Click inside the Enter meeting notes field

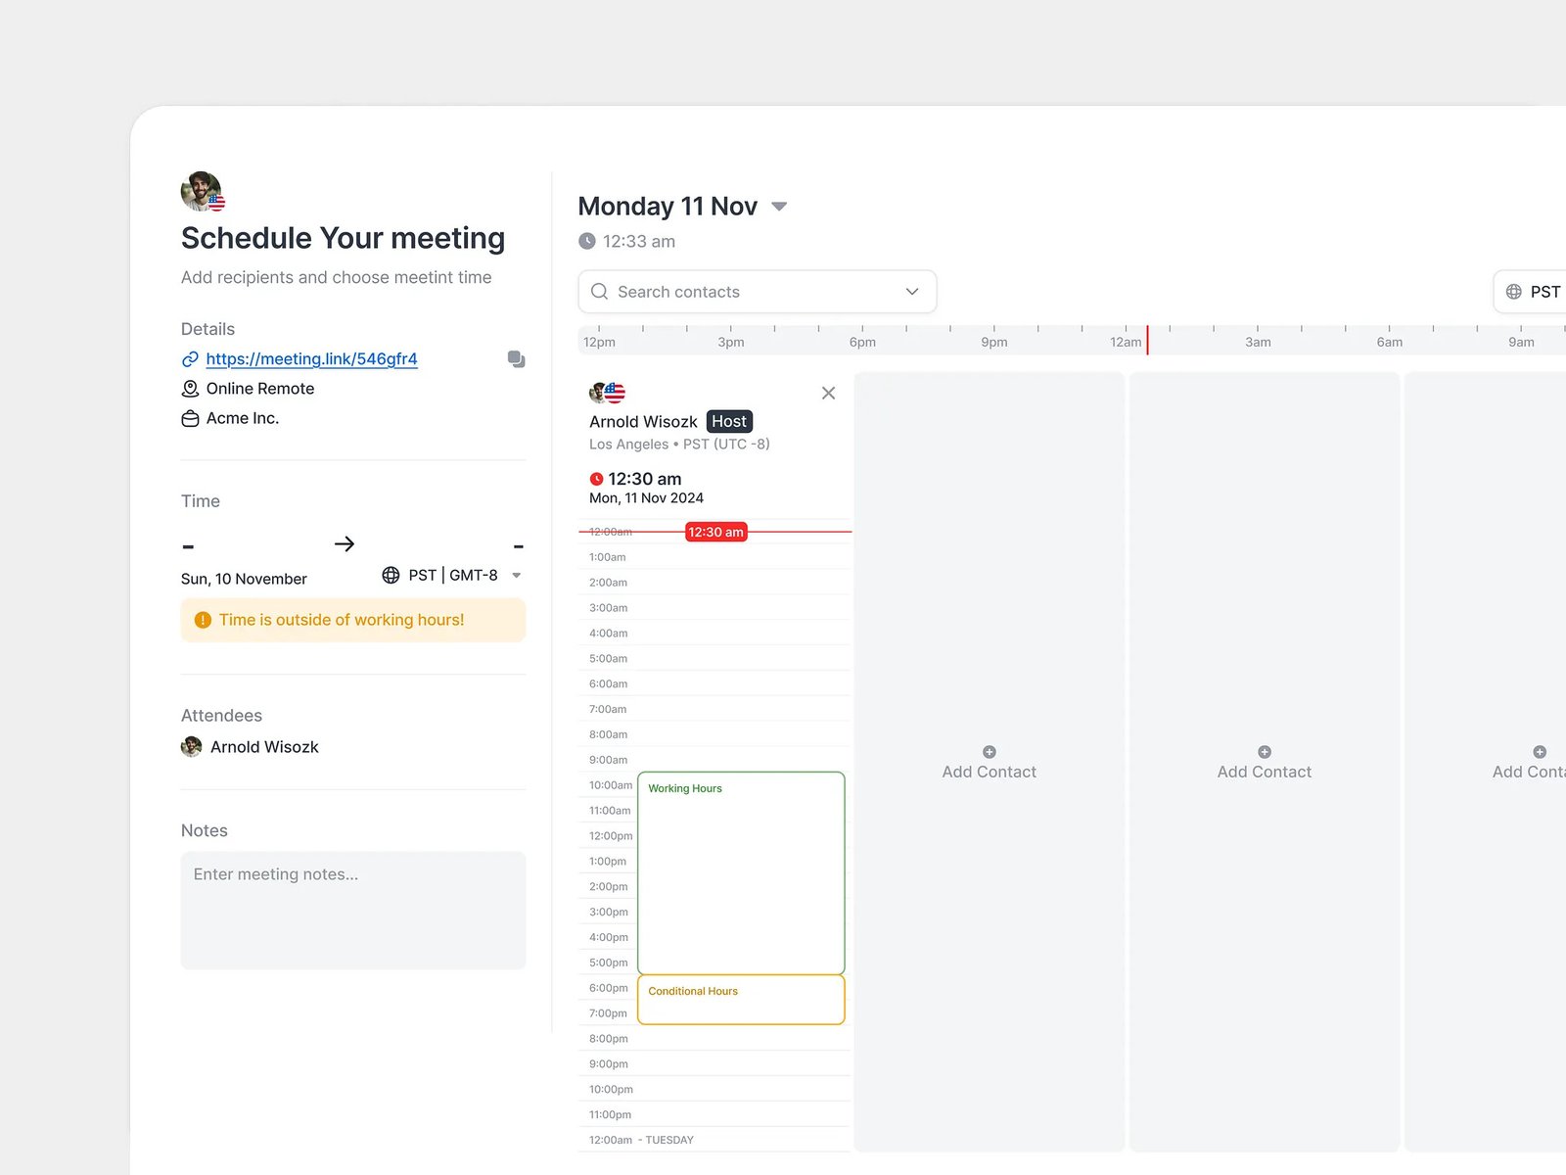[x=352, y=910]
